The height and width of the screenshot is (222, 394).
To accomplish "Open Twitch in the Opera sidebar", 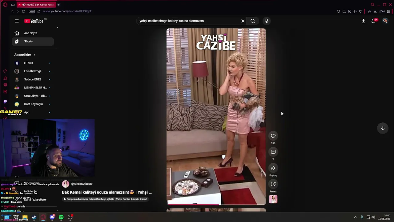I will click(5, 101).
